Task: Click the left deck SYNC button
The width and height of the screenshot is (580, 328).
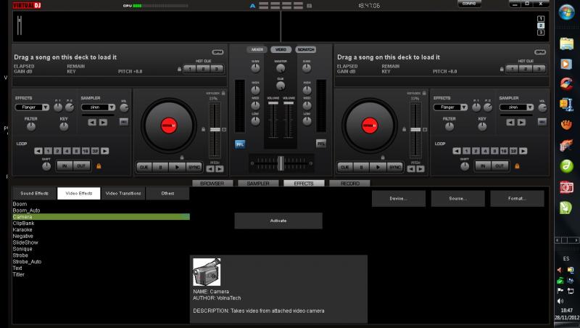Action: [194, 168]
